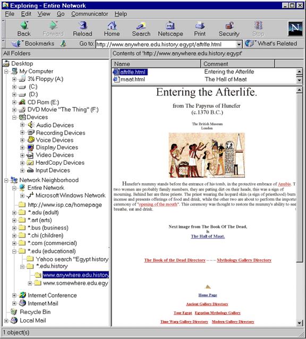Open Security info icon
This screenshot has height=339, width=306.
pyautogui.click(x=229, y=26)
